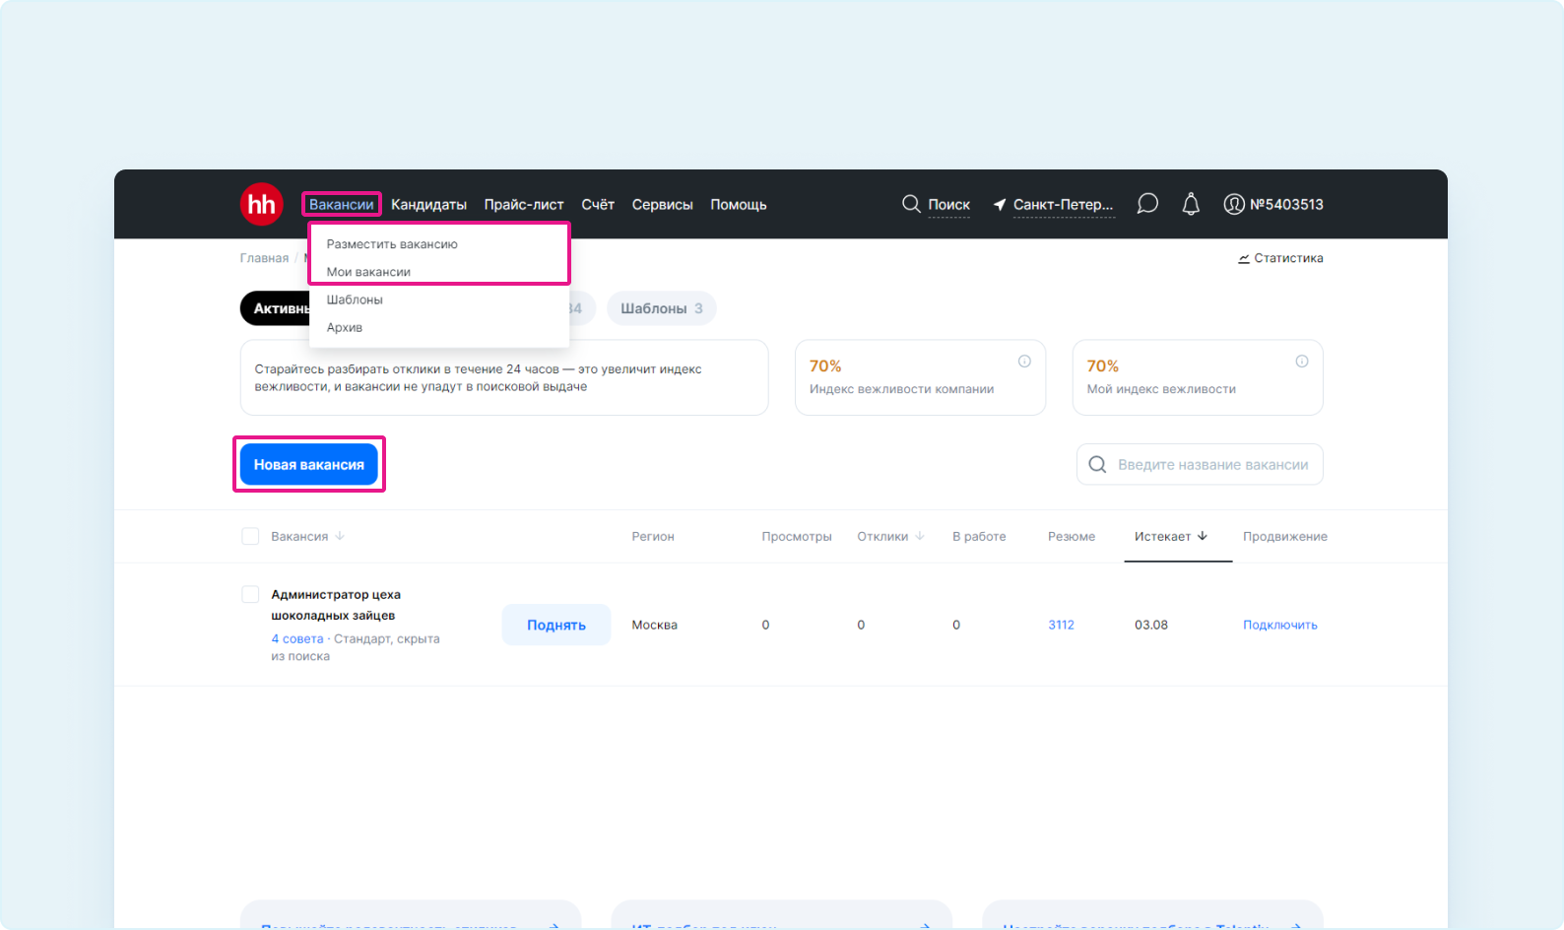Click the user profile icon №5403513

[1234, 204]
